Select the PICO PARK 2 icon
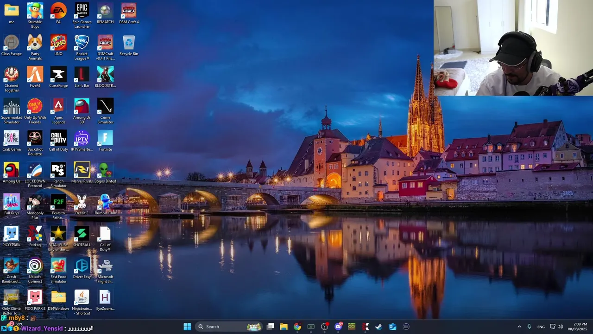This screenshot has height=334, width=593. point(35,300)
